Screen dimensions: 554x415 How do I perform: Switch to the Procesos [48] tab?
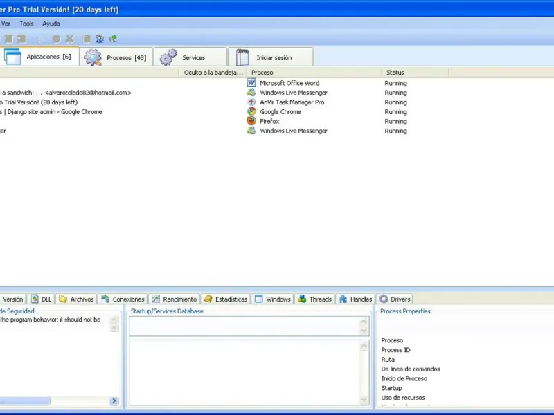tap(116, 57)
